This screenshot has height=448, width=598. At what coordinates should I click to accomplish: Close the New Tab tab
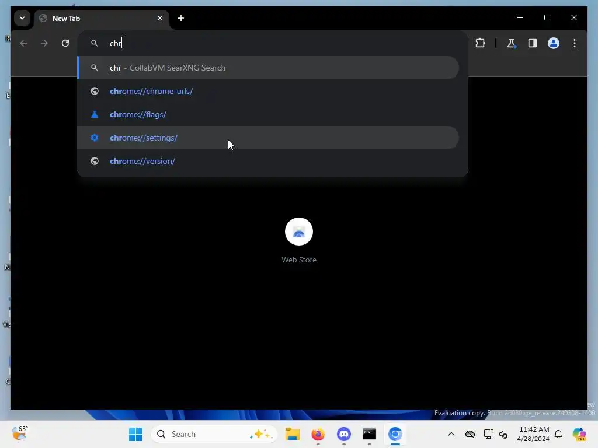(160, 18)
